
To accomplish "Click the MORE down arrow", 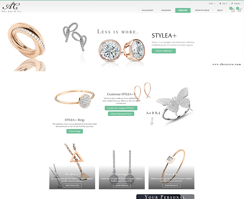I will (x=152, y=121).
